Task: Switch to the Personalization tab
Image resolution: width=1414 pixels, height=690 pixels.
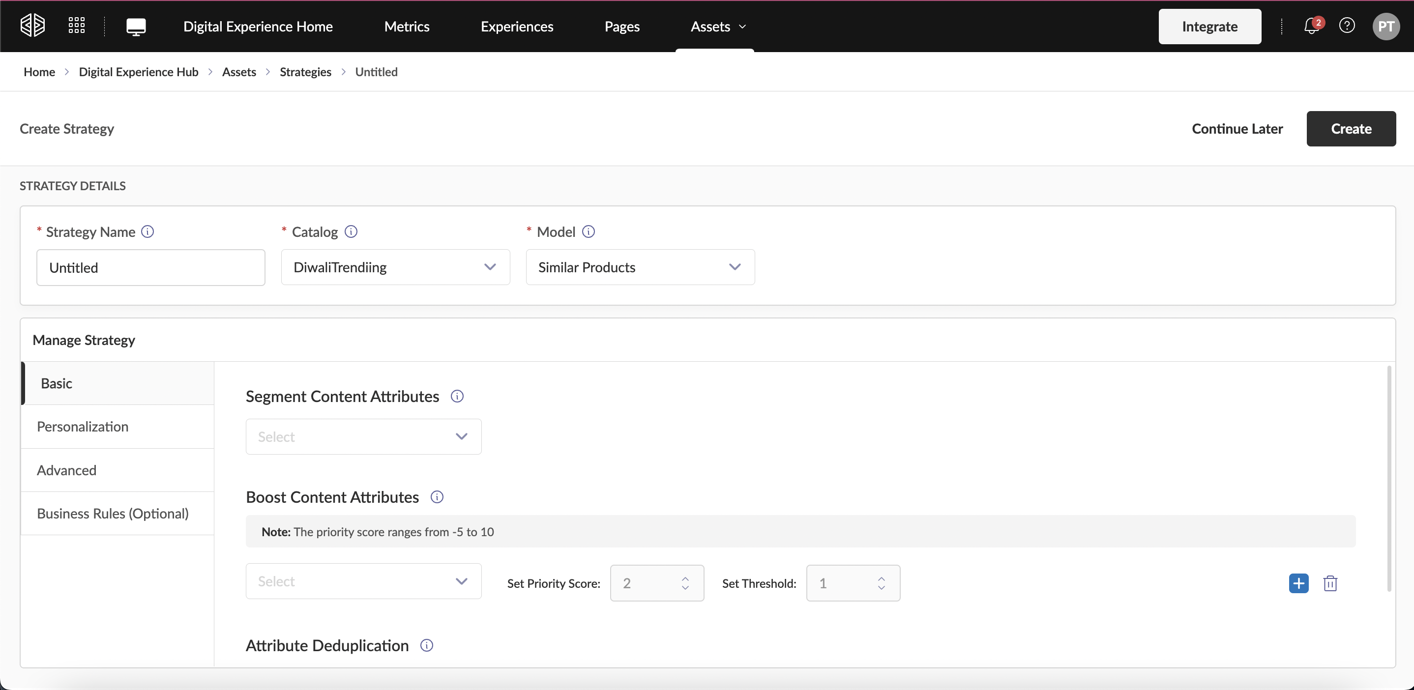Action: coord(82,427)
